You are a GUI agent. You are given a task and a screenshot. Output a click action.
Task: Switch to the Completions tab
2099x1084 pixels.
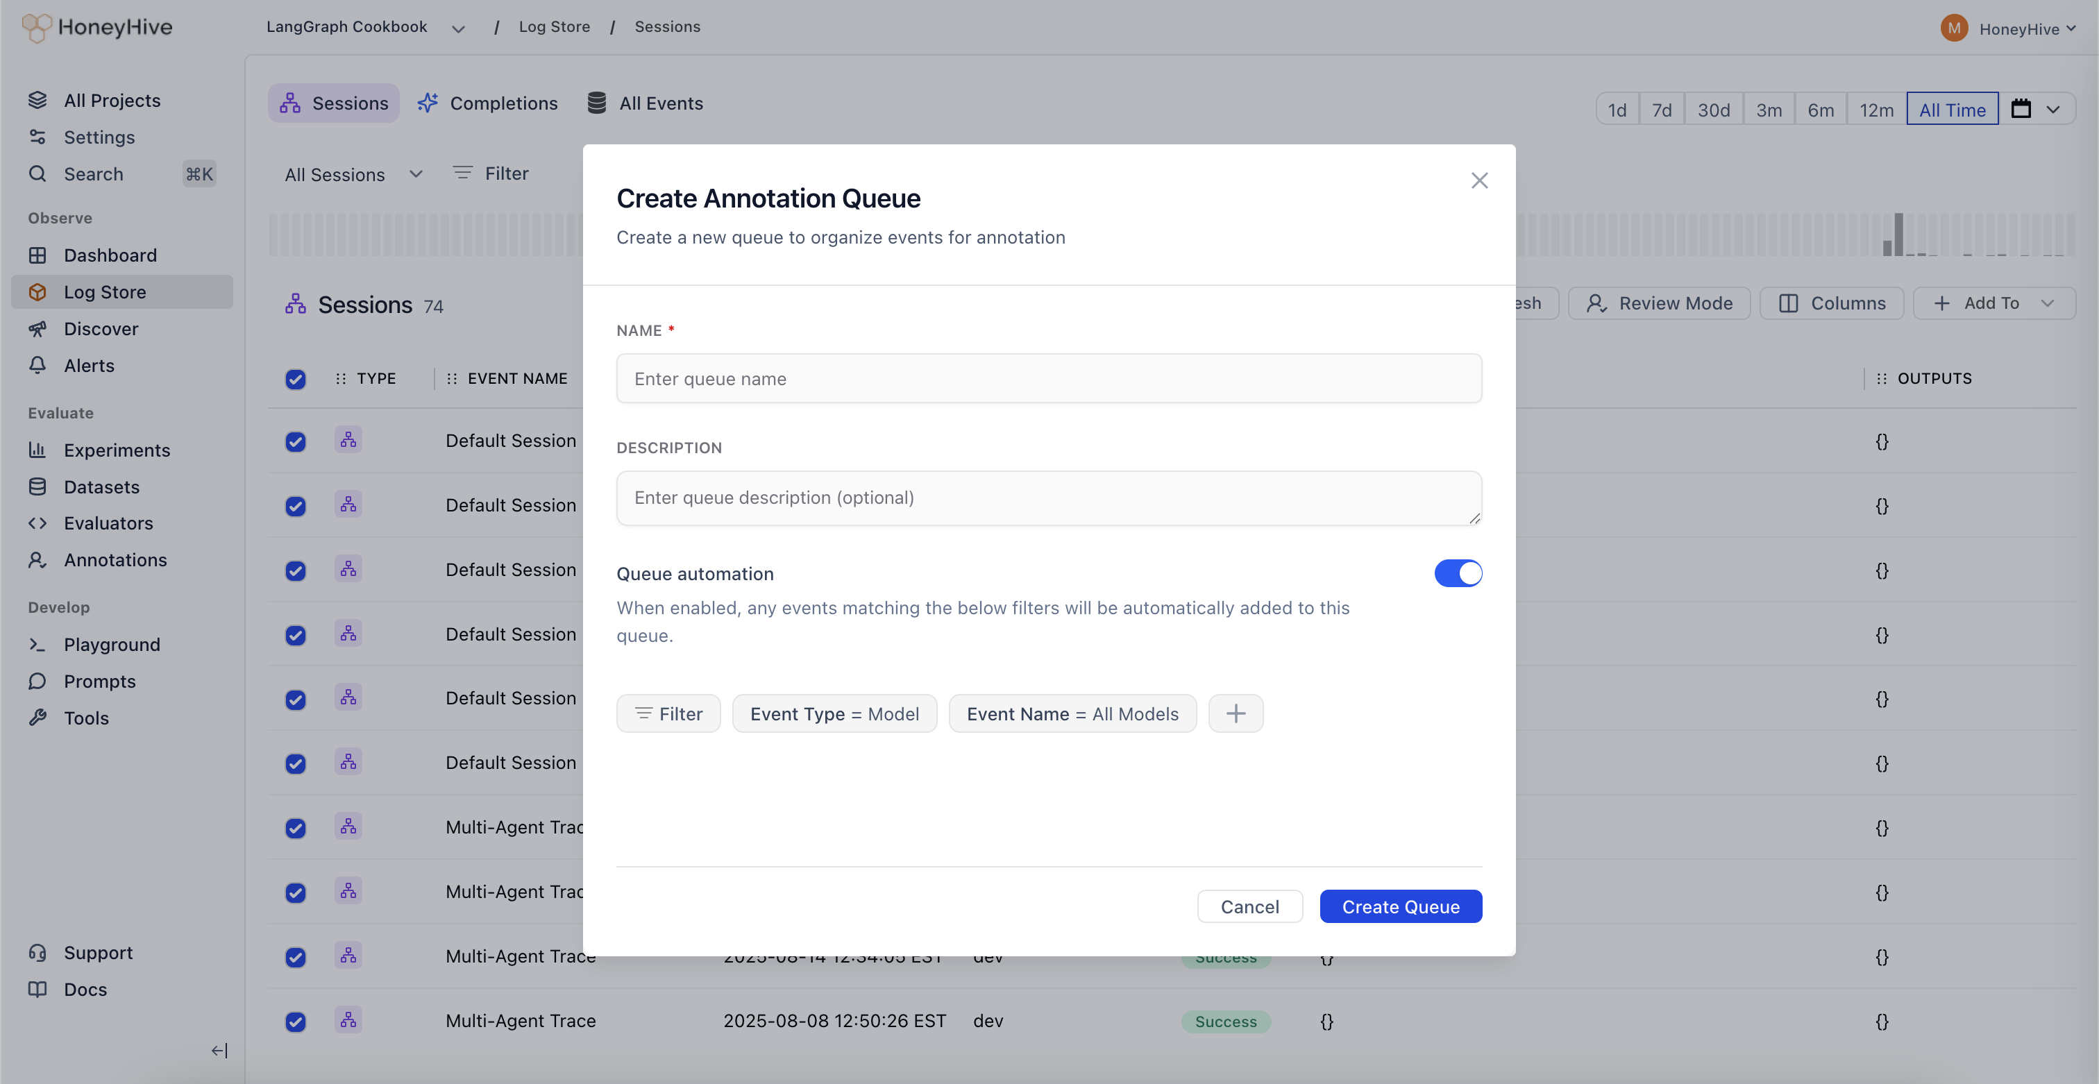click(487, 103)
